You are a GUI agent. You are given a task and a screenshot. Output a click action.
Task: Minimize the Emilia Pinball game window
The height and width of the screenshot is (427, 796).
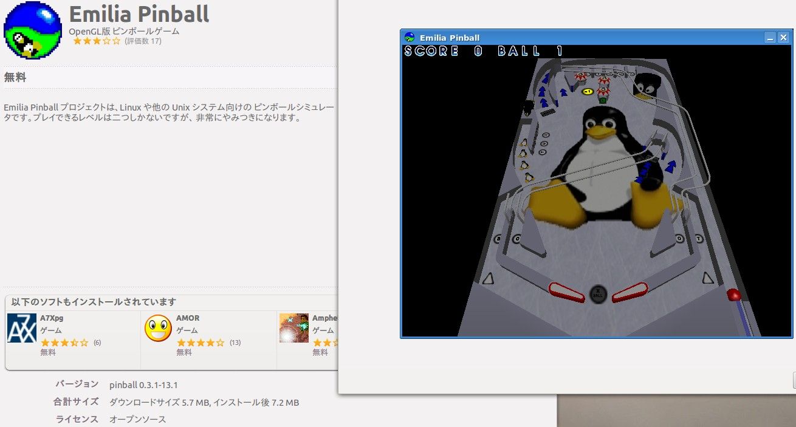point(769,38)
